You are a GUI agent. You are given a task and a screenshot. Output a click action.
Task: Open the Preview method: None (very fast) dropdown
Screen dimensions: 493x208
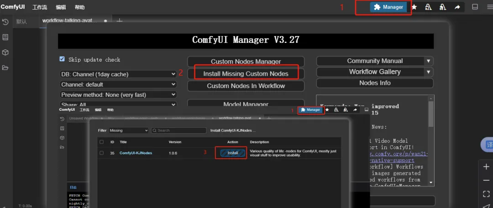pyautogui.click(x=118, y=94)
